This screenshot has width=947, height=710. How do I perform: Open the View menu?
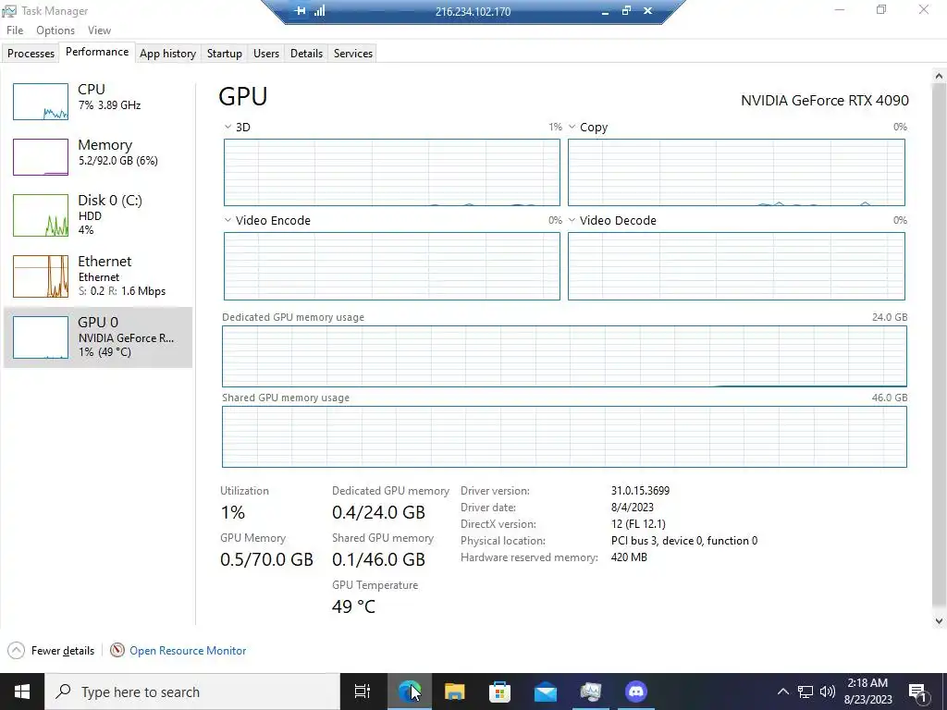pos(99,31)
